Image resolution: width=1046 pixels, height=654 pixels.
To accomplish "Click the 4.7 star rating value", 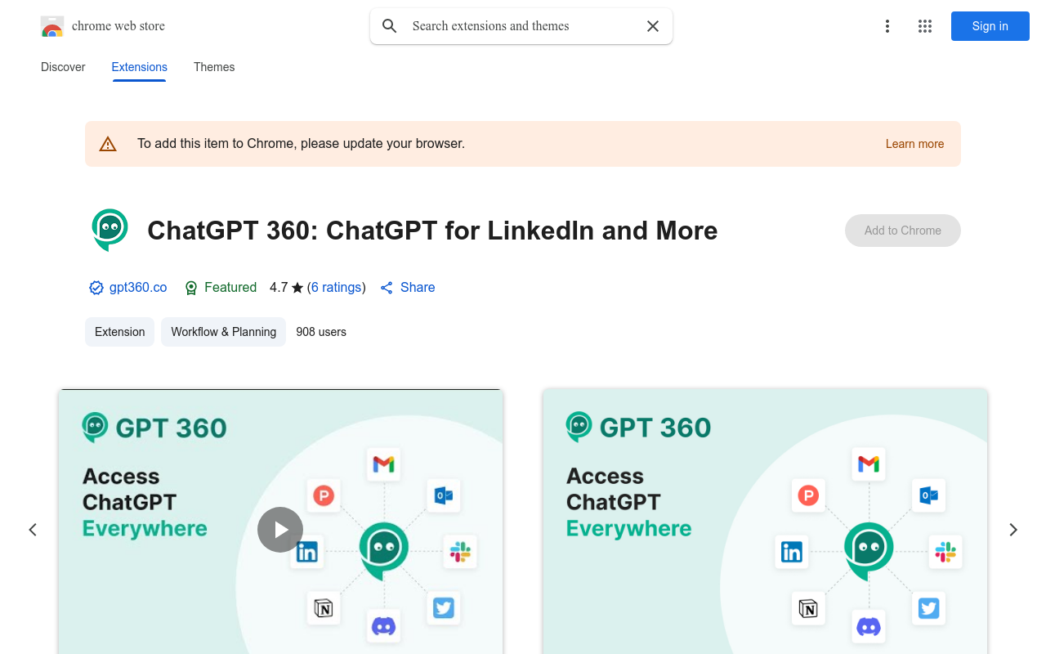I will 279,288.
